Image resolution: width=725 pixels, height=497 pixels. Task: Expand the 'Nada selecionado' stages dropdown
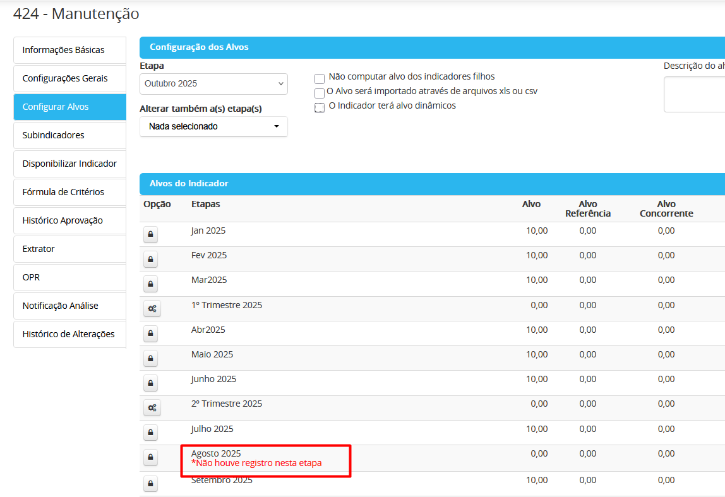(x=213, y=126)
